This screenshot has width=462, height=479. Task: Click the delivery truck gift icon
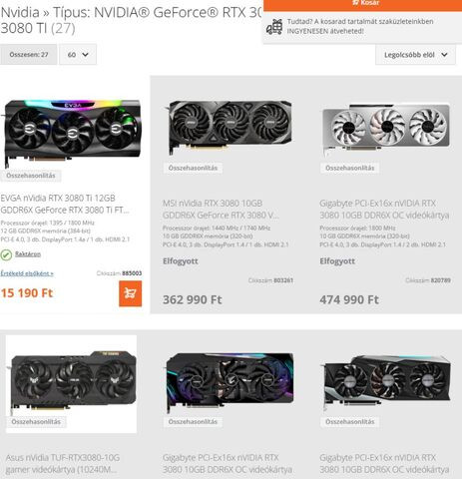274,27
